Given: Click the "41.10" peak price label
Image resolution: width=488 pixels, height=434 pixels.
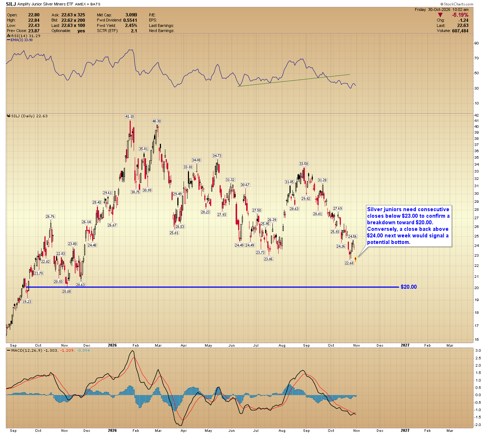Looking at the screenshot, I should coord(130,117).
